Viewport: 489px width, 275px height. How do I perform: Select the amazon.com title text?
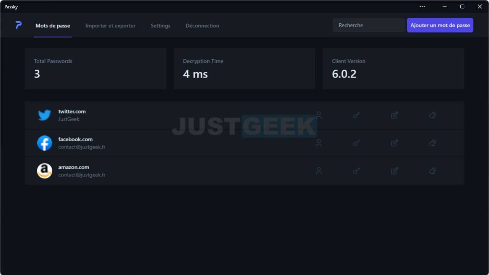74,167
